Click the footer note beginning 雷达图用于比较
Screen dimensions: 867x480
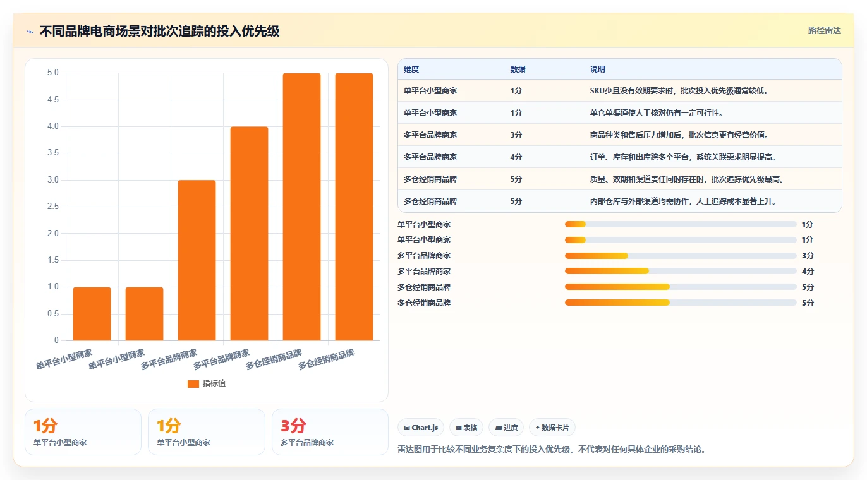point(552,450)
